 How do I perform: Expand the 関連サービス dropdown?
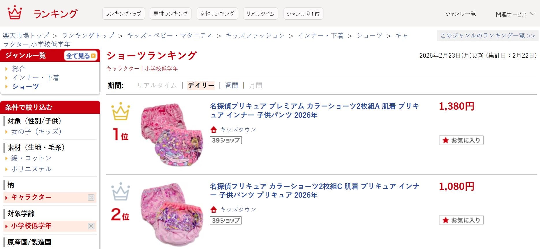click(x=515, y=14)
